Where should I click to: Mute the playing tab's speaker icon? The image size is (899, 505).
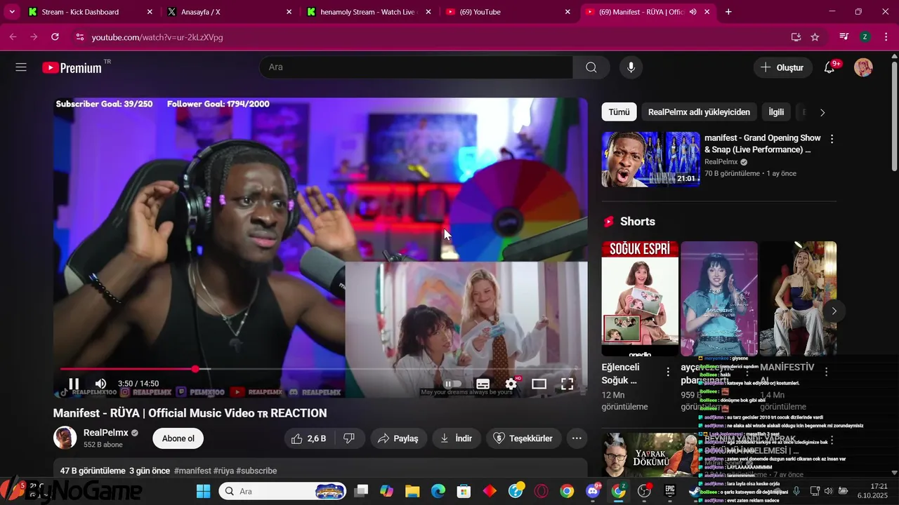pyautogui.click(x=693, y=12)
